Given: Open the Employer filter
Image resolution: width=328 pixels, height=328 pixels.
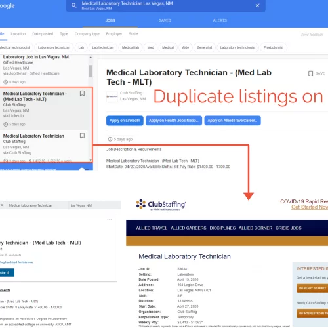Looking at the screenshot, I should [x=114, y=34].
